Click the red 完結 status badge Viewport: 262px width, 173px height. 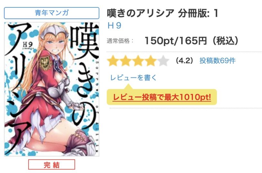52,164
